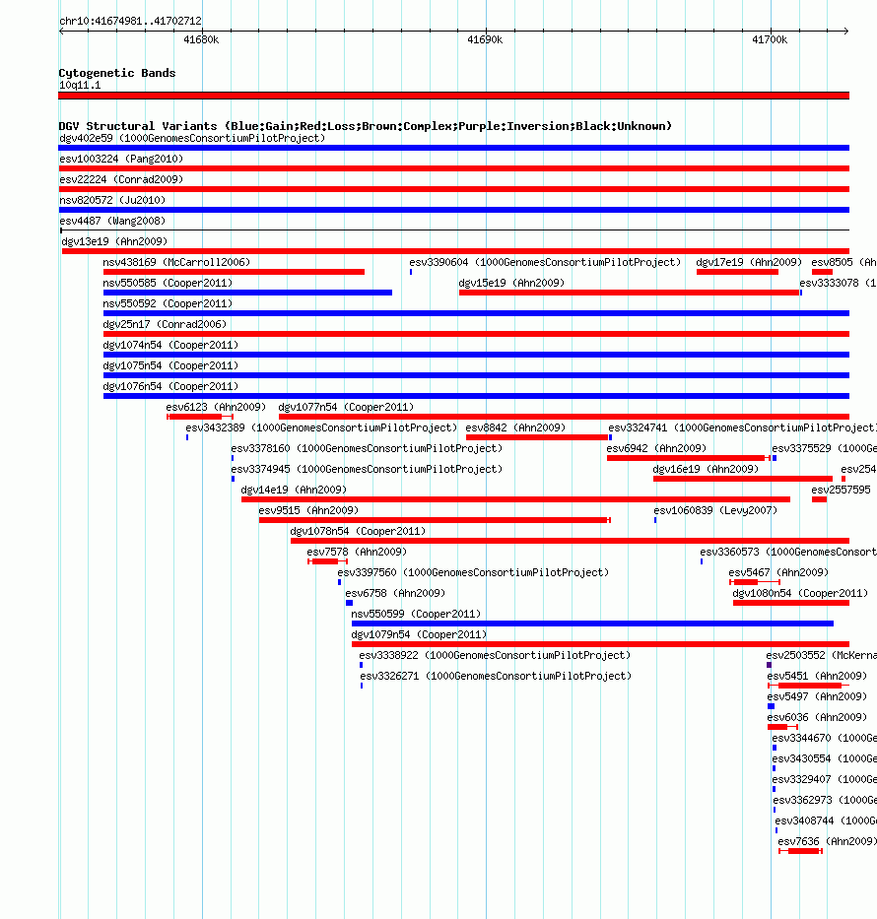
Task: Open nsv820572 (Ju2010) variant label
Action: click(112, 200)
